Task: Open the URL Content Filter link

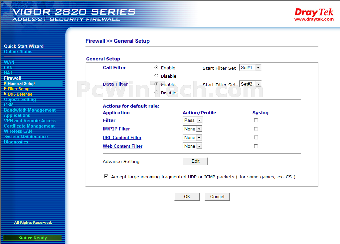Action: point(122,137)
